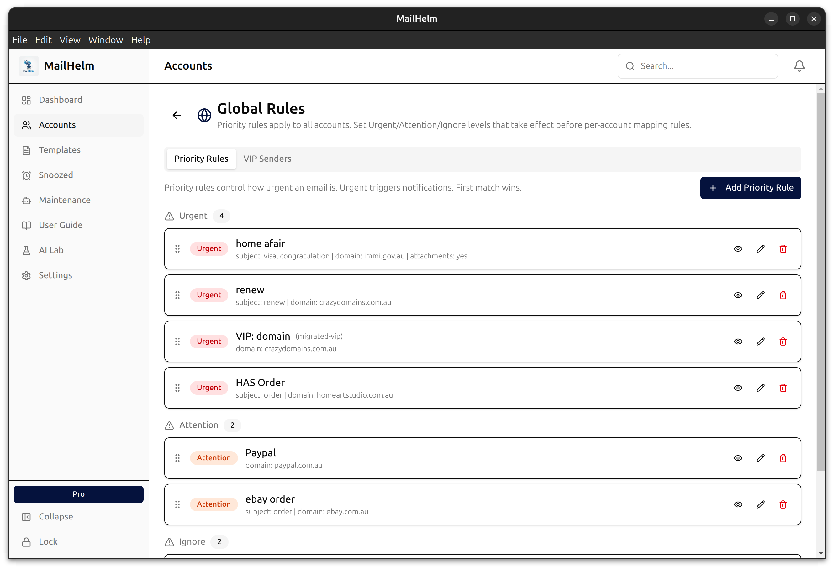Delete the 'renew' urgent rule
The height and width of the screenshot is (569, 834).
(783, 295)
